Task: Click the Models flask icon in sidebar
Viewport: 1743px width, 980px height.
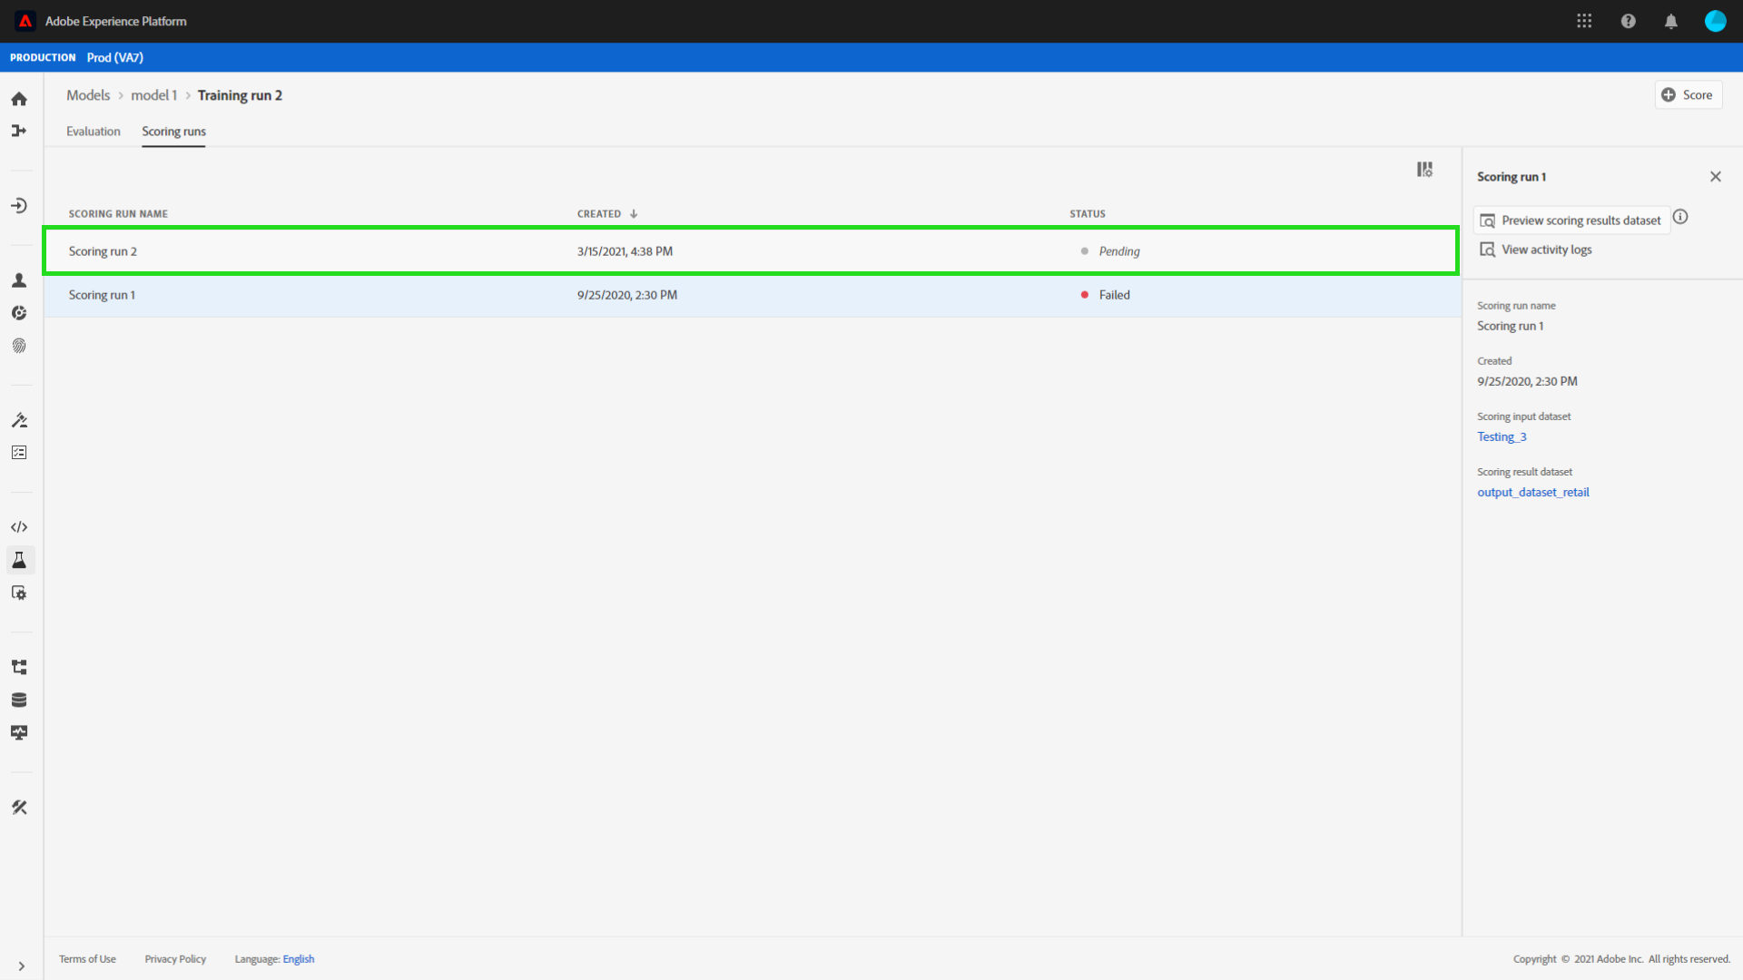Action: [x=19, y=560]
